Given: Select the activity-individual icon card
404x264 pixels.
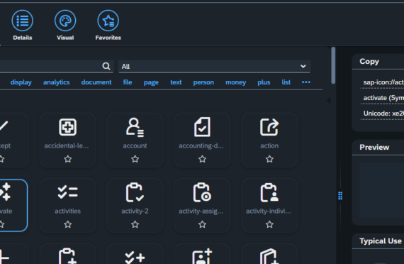Looking at the screenshot, I should click(x=269, y=205).
